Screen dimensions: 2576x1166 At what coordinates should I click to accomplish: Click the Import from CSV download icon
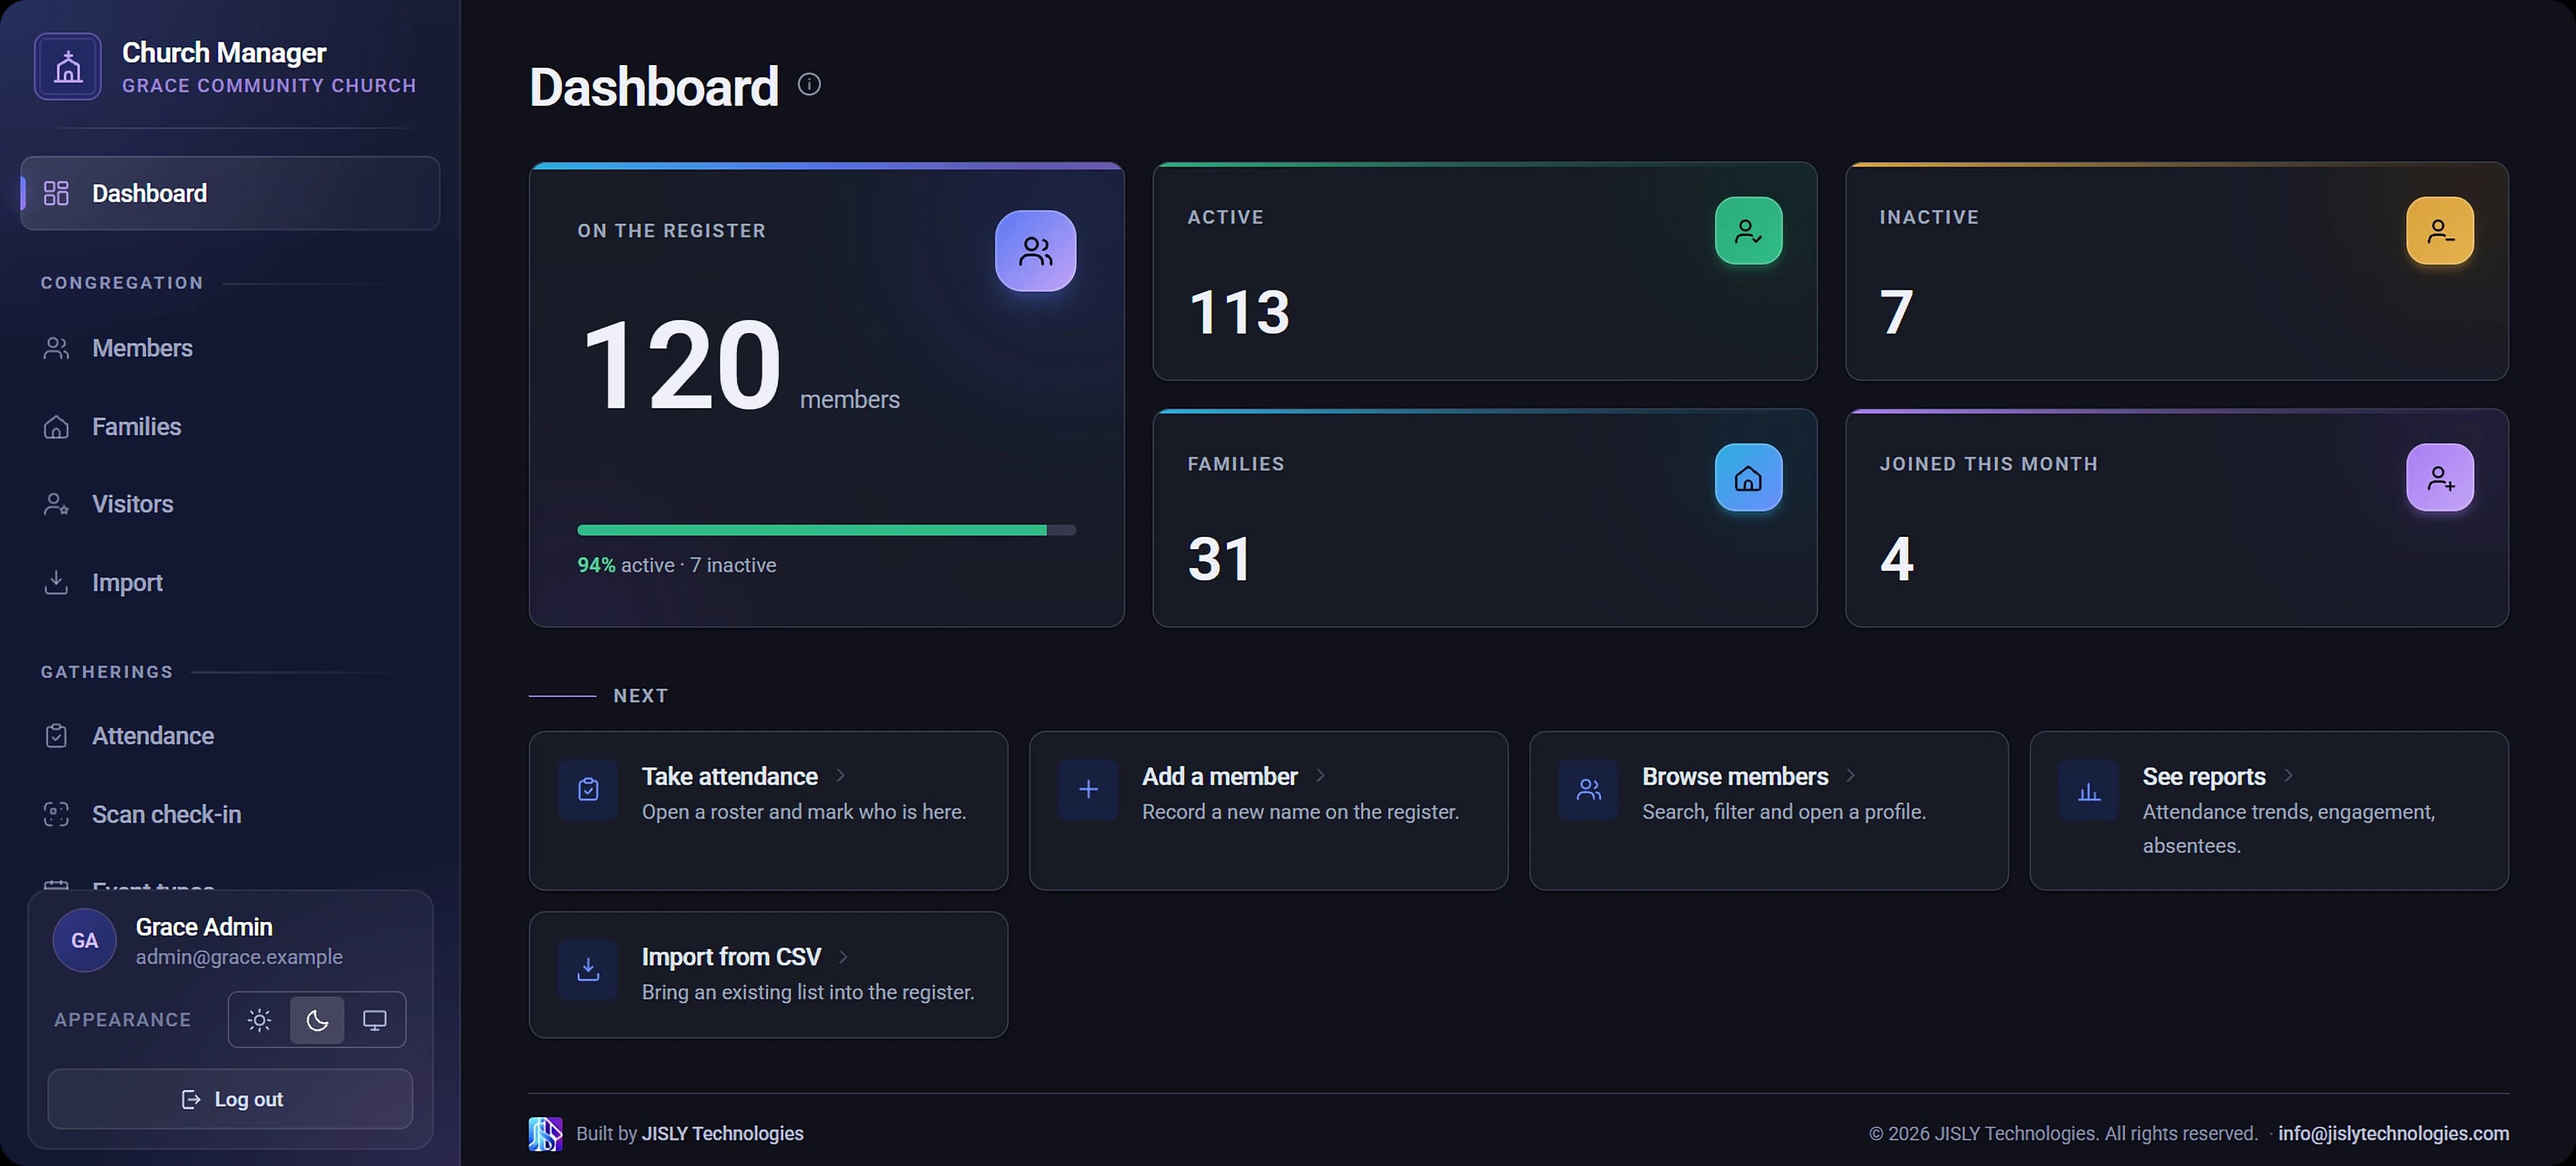point(588,970)
